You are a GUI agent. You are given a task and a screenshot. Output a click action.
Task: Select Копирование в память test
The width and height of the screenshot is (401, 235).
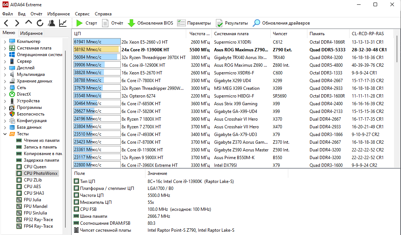coord(43,154)
